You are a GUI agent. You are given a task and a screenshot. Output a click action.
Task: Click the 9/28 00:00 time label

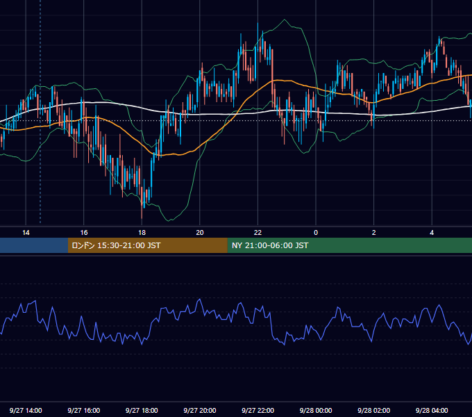(x=316, y=410)
